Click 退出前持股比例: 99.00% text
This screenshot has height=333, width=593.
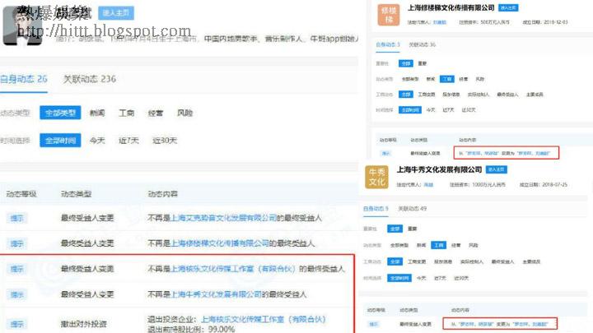(x=191, y=329)
